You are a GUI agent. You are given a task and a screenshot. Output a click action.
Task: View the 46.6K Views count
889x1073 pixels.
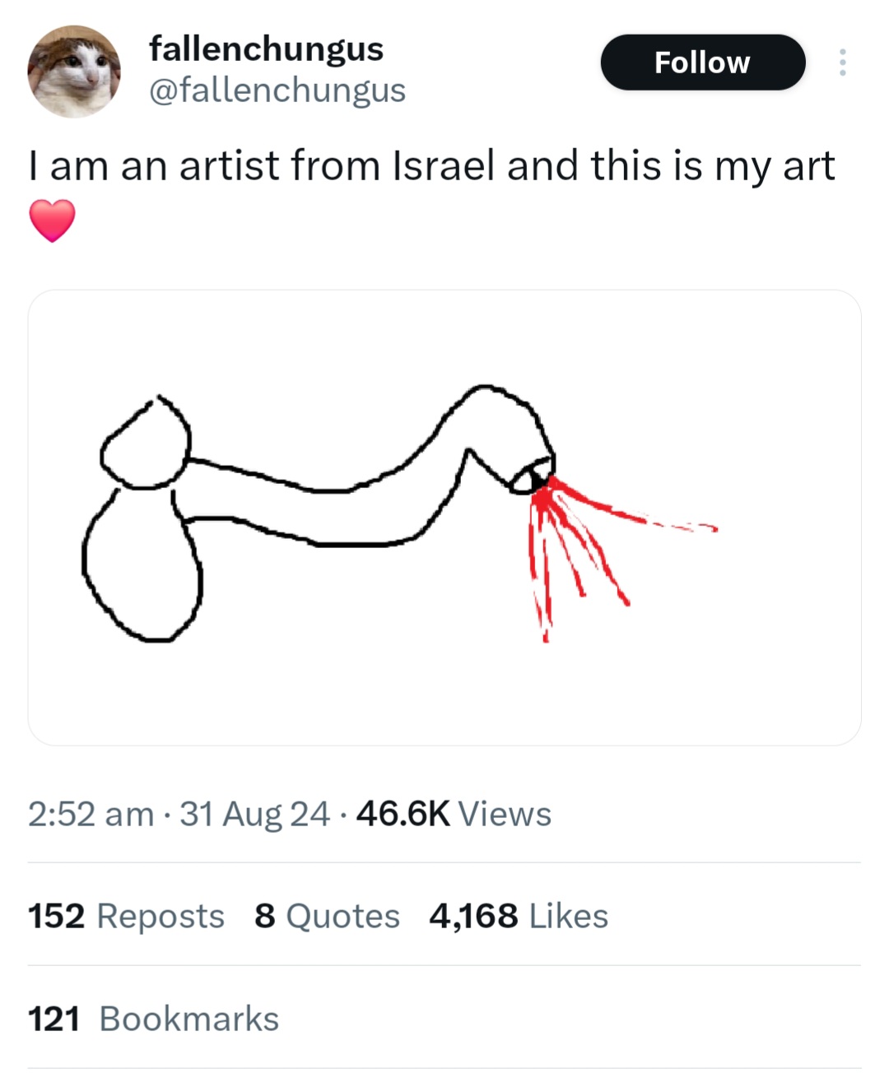point(454,814)
